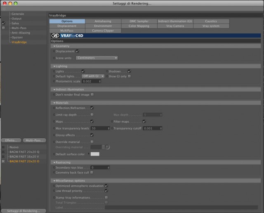The image size is (264, 213).
Task: Select Output in the settings list
Action: coord(16,19)
